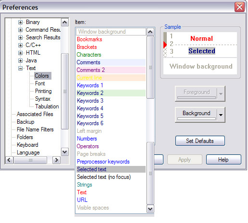248x223 pixels.
Task: Expand the HTML tree node
Action: click(20, 53)
